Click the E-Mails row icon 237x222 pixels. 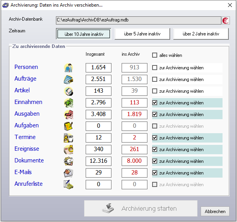(x=68, y=173)
